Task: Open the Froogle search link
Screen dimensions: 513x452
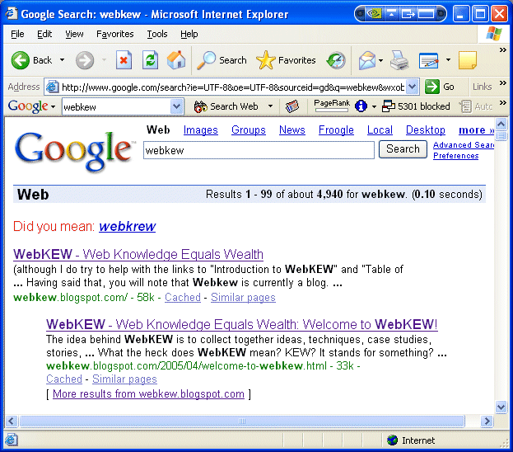Action: click(336, 129)
